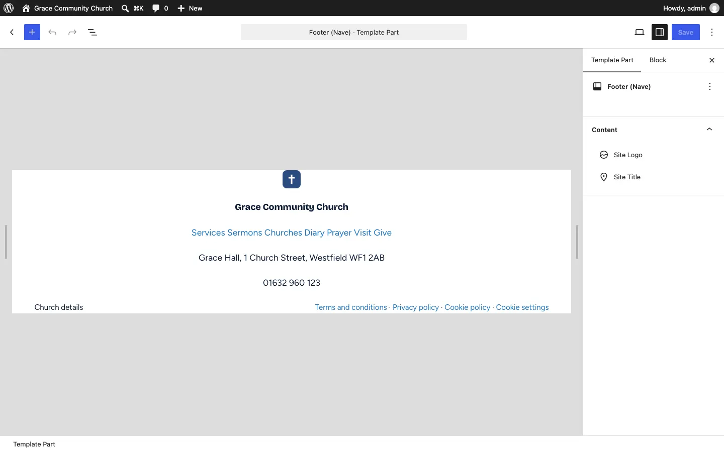
Task: Open Howdy, admin account menu
Action: tap(691, 8)
